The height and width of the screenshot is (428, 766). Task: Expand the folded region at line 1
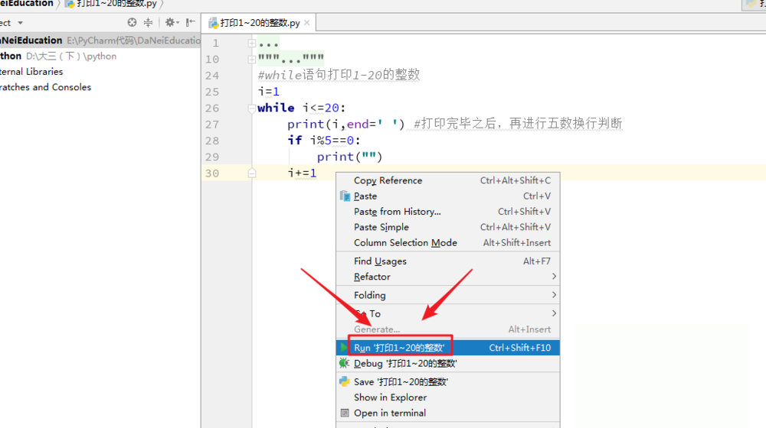[x=251, y=44]
